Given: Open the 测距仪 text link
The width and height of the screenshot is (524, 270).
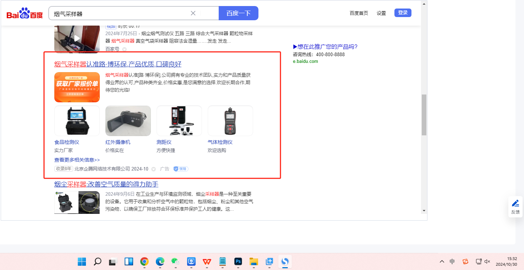Looking at the screenshot, I should pyautogui.click(x=164, y=142).
